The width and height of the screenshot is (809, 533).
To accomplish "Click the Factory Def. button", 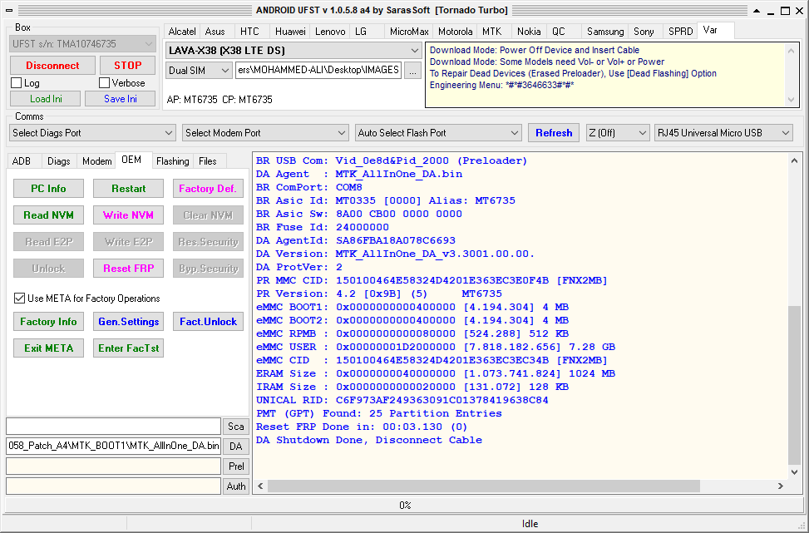I will [x=208, y=188].
